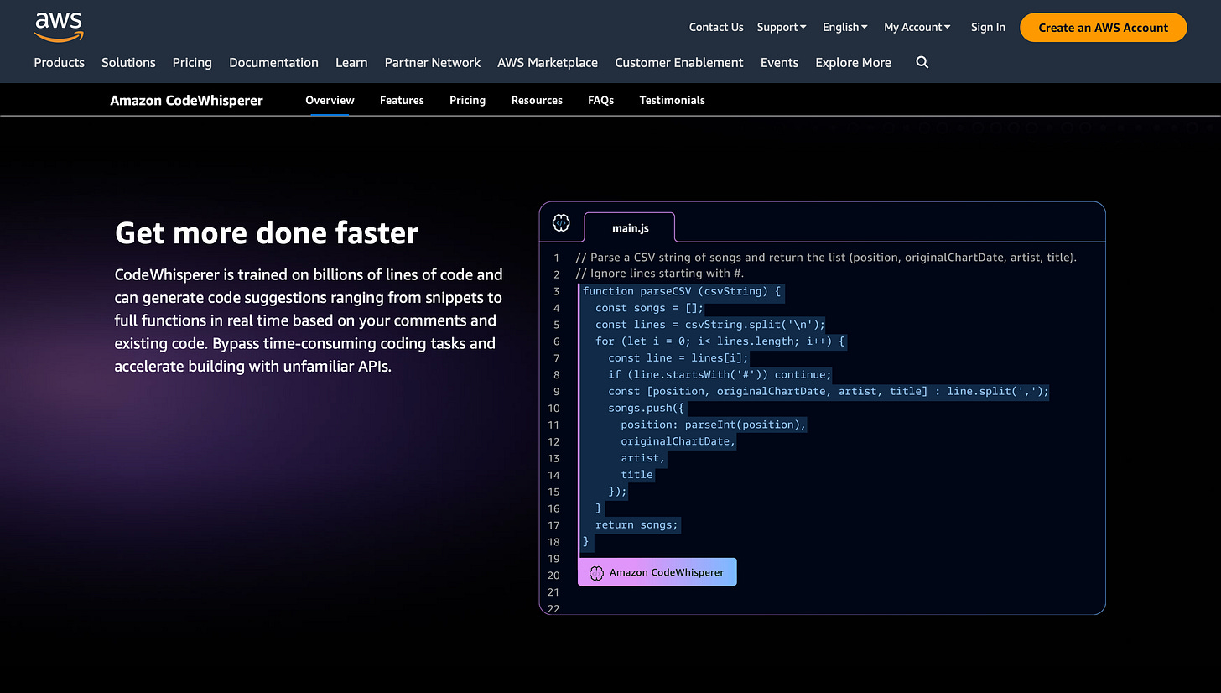Click 'position: parseInt(position),' code line
Screen dimensions: 1221x693
(x=713, y=425)
